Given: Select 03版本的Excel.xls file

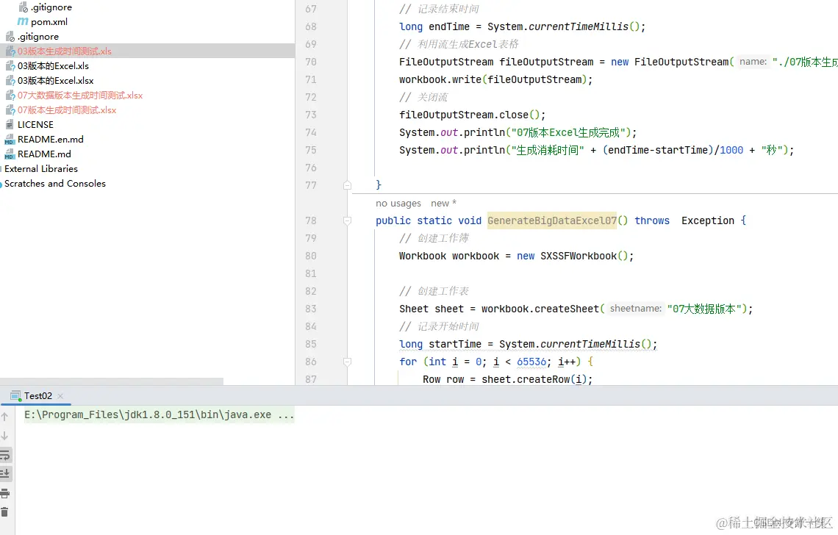Looking at the screenshot, I should tap(53, 66).
